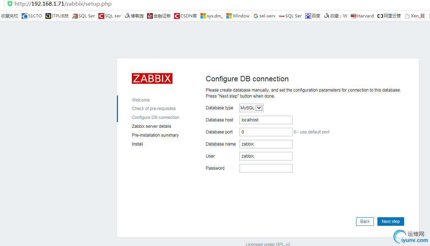Open the CSDN首 bookmark

coord(186,16)
